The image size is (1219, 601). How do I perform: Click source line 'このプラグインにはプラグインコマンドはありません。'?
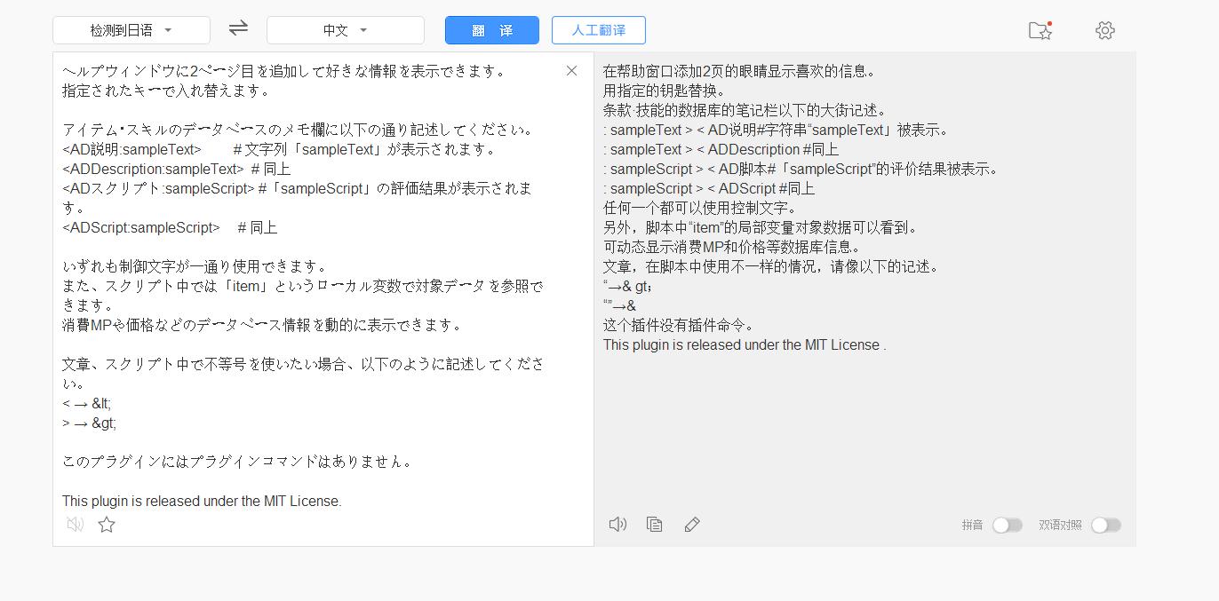237,462
